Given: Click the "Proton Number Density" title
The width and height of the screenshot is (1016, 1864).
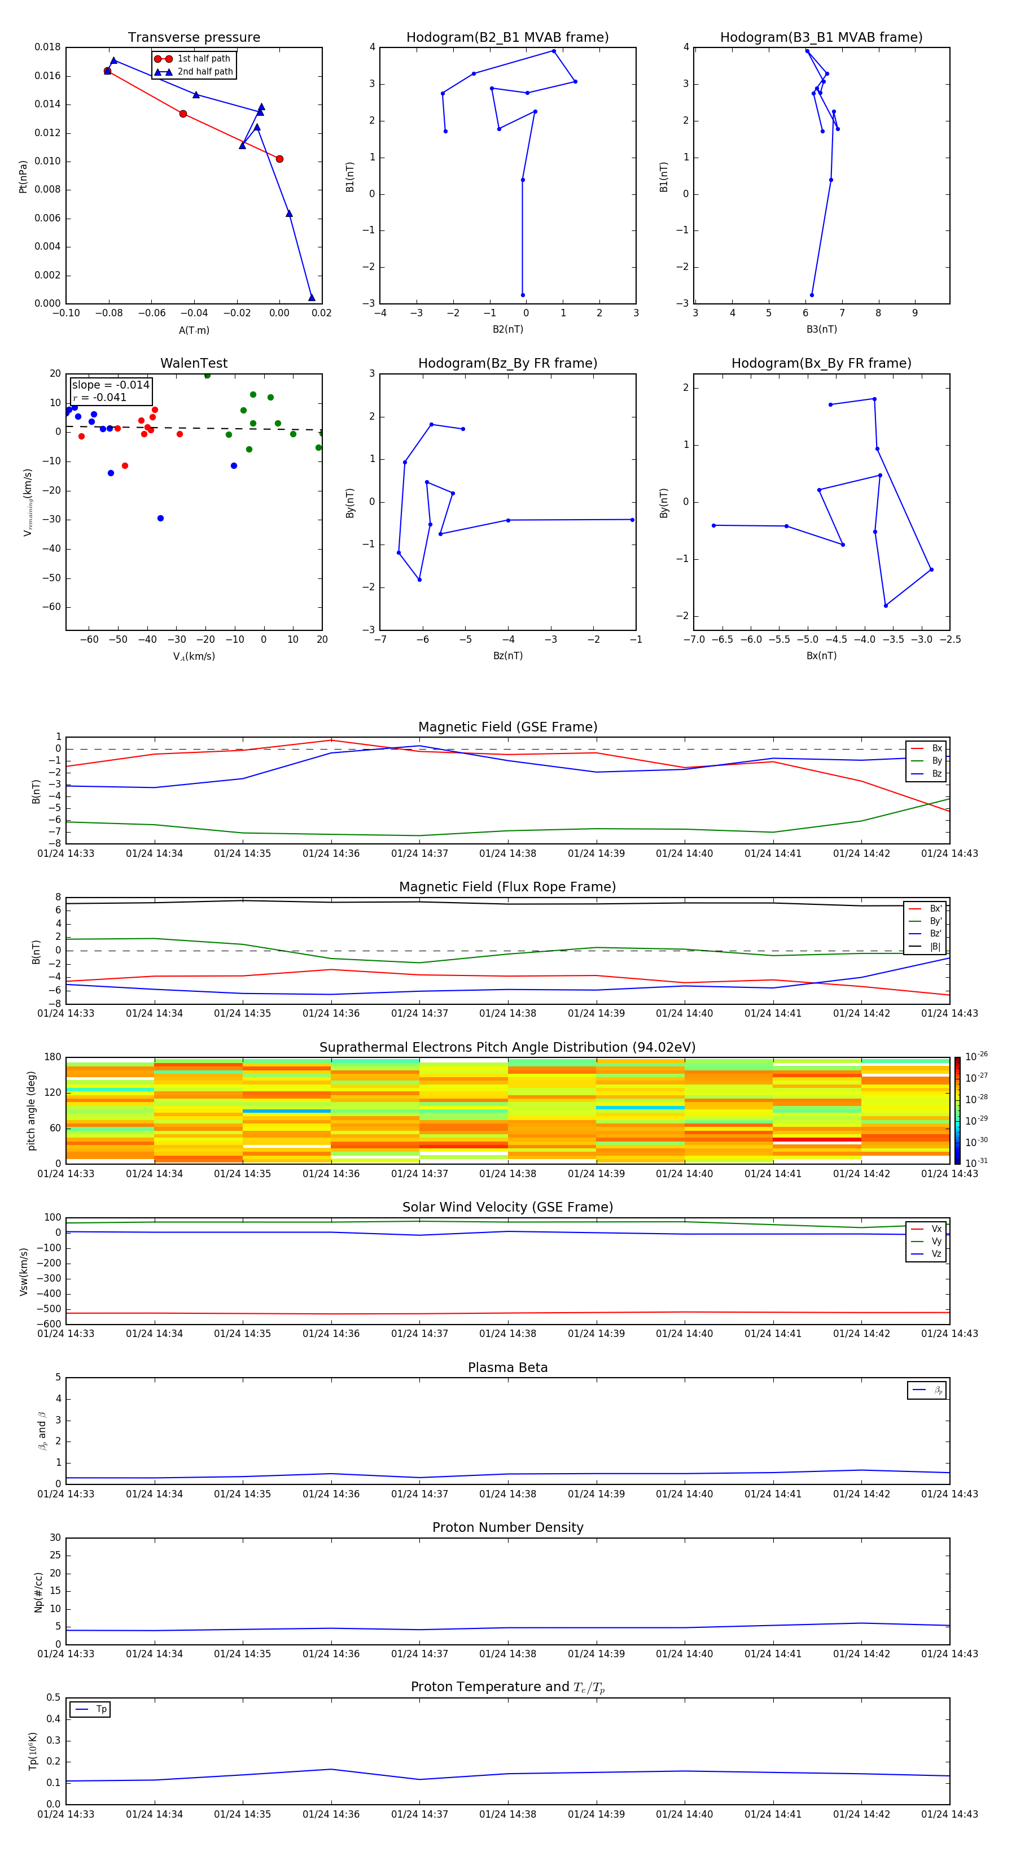Looking at the screenshot, I should 507,1527.
